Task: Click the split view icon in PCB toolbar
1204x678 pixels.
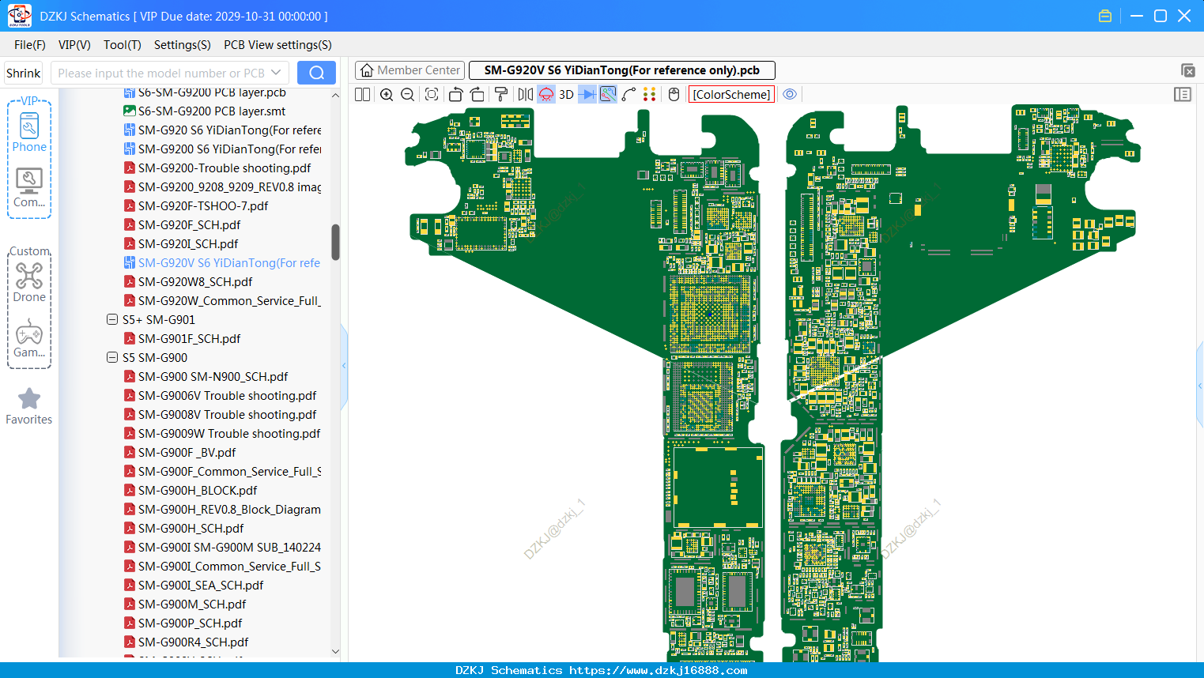Action: (x=362, y=94)
